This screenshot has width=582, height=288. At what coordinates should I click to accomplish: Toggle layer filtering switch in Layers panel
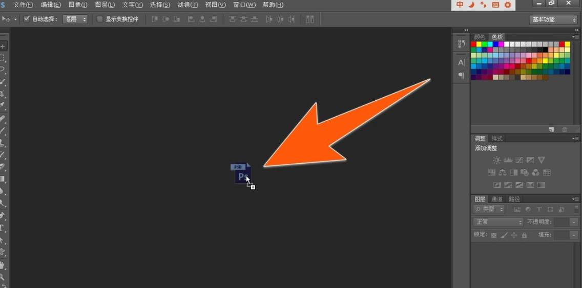pos(576,209)
